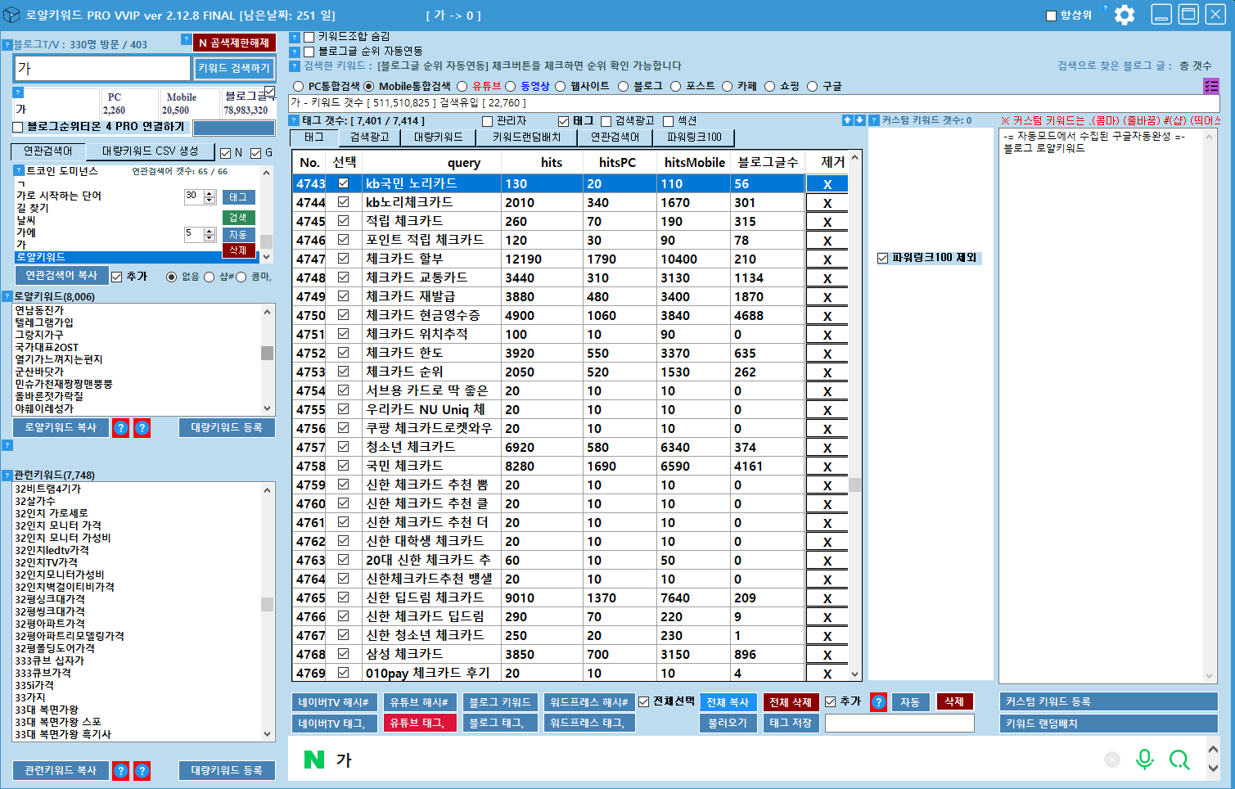Click the N 검색제한해제 button
The image size is (1235, 789).
[234, 43]
